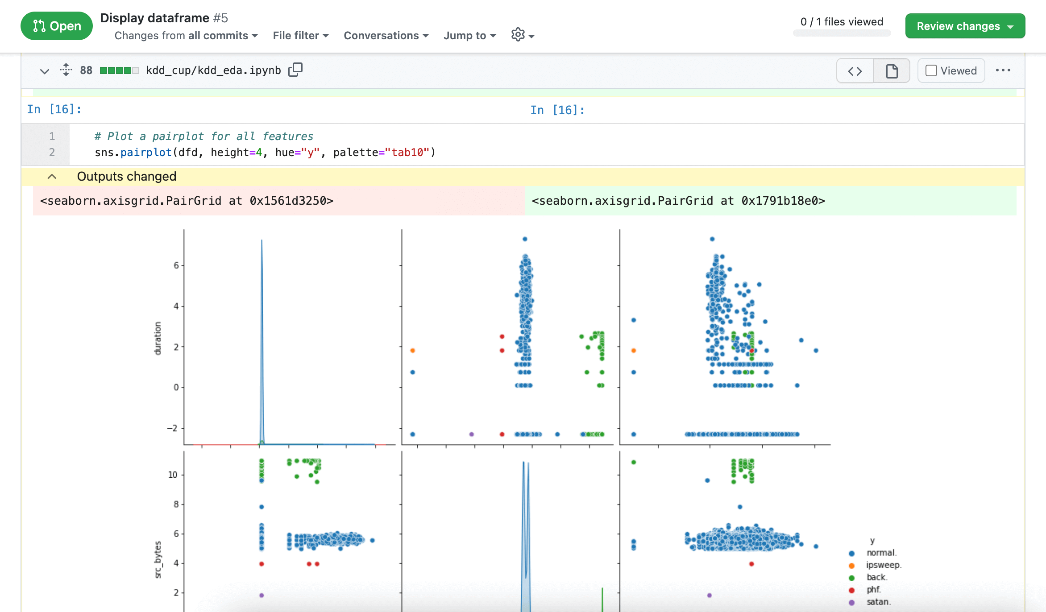Click the satan. purple legend marker
1046x612 pixels.
point(851,602)
